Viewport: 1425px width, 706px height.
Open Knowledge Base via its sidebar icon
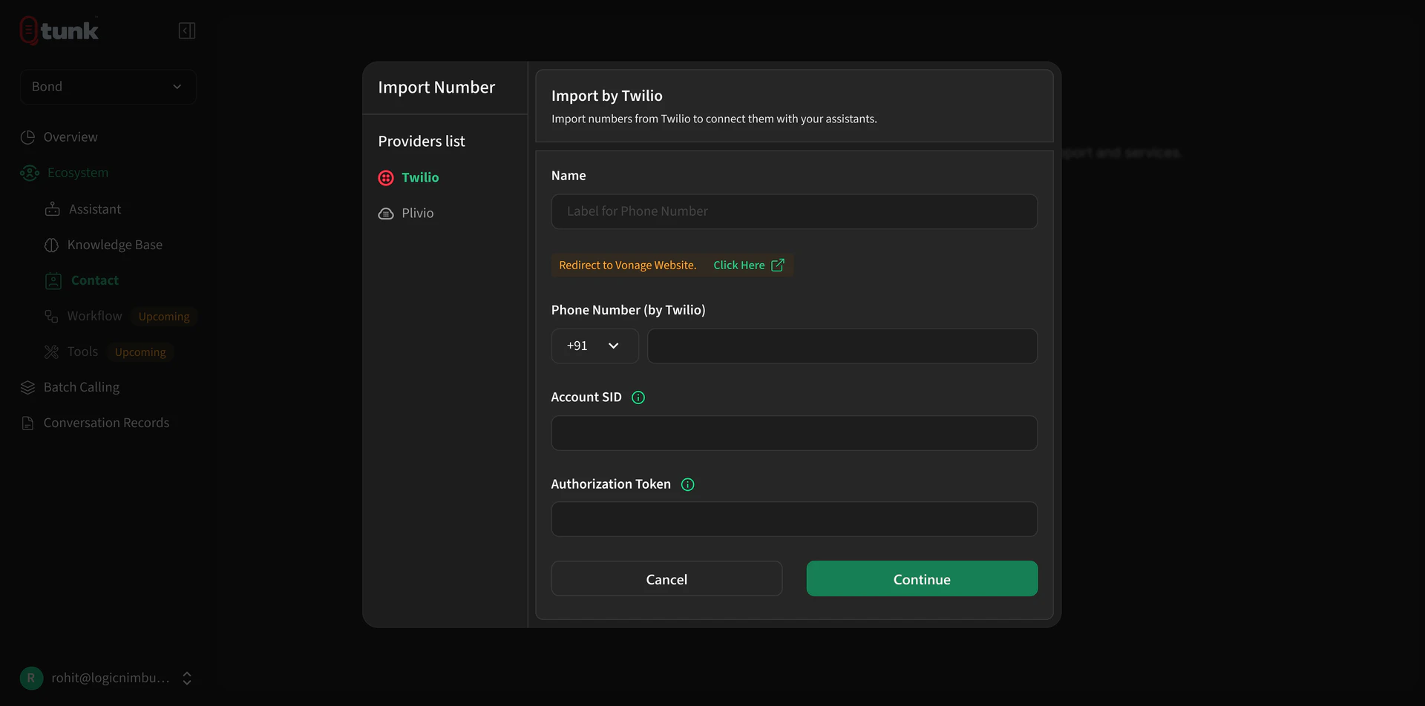click(52, 244)
